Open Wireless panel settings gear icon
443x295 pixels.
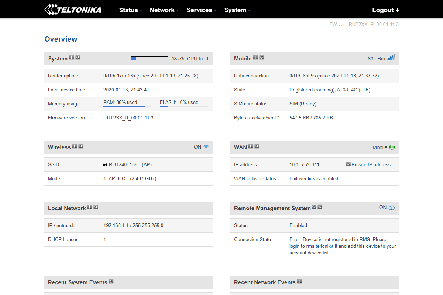80,146
